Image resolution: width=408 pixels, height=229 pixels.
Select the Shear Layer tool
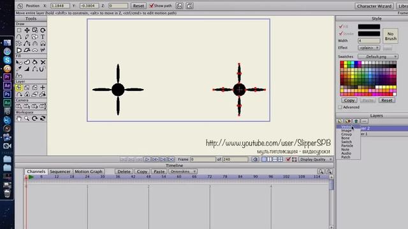34,94
